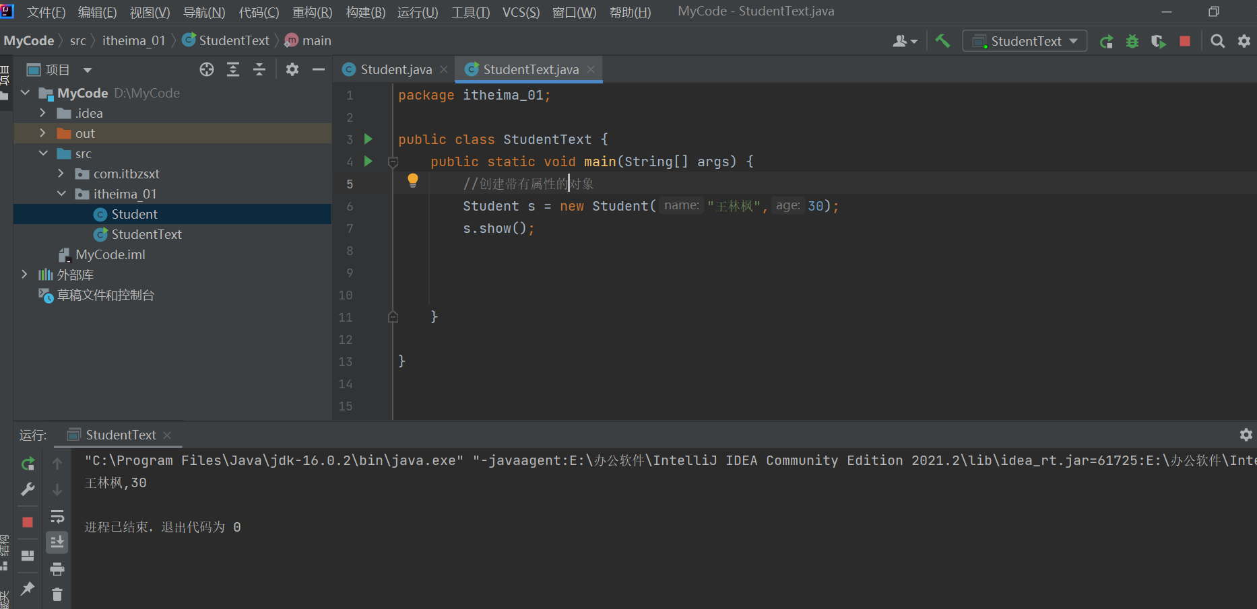The width and height of the screenshot is (1257, 609).
Task: Open Search Everywhere magnifier icon
Action: pos(1218,41)
